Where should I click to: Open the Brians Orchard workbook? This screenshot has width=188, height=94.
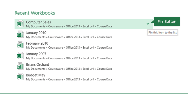click(x=37, y=64)
